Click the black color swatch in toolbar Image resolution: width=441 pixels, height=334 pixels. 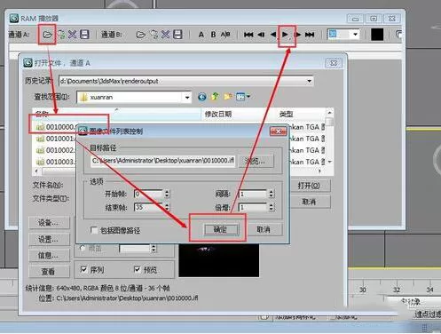(x=377, y=35)
